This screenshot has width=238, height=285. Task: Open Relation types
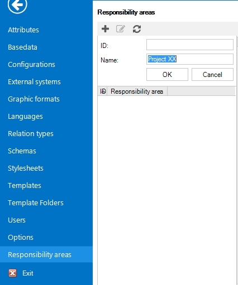31,134
